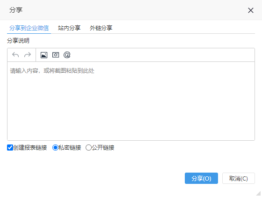Screen dimensions: 262x197
Task: Choose the 公开链接 radio option
Action: coord(88,148)
